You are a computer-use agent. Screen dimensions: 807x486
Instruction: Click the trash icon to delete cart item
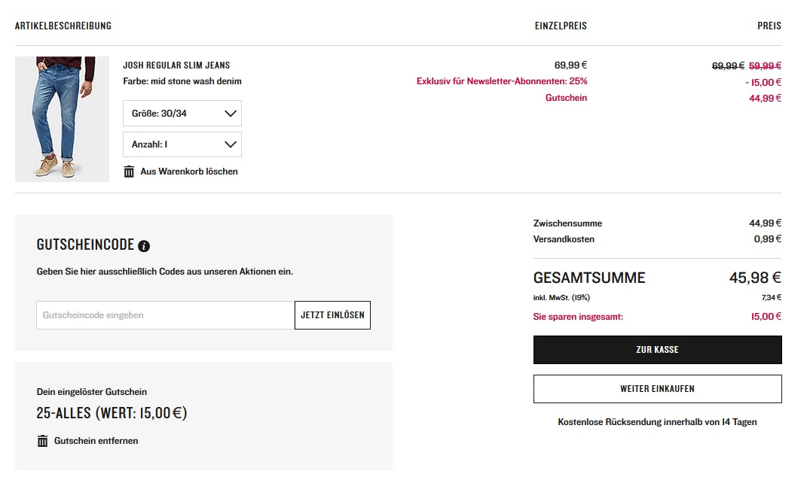coord(129,172)
